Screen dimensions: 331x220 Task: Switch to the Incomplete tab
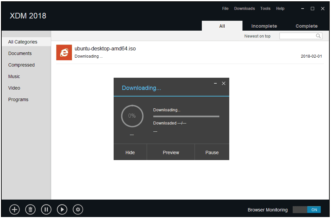pos(264,26)
